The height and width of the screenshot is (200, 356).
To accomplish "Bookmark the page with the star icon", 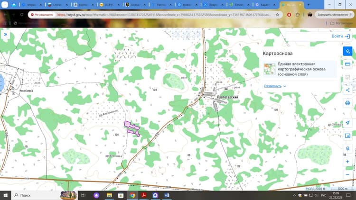I will (x=278, y=15).
